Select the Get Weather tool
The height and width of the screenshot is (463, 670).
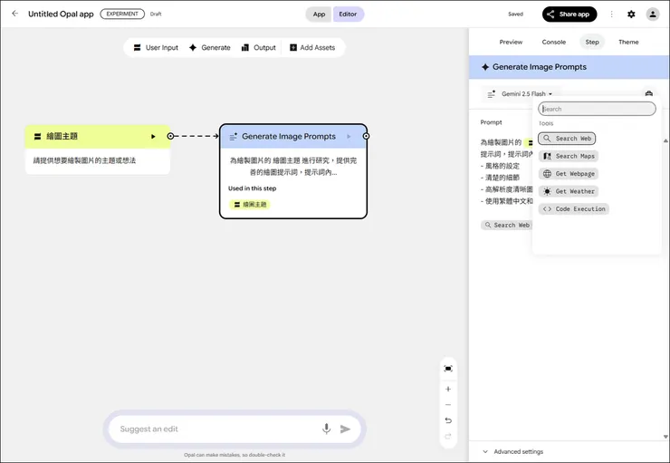pyautogui.click(x=569, y=191)
